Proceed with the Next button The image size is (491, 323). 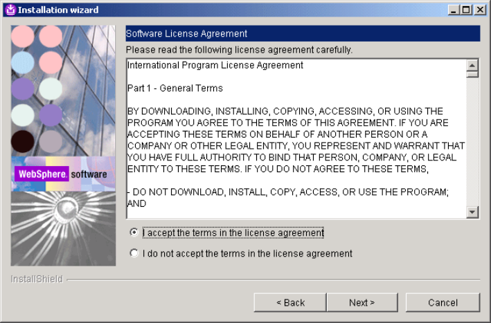(361, 303)
